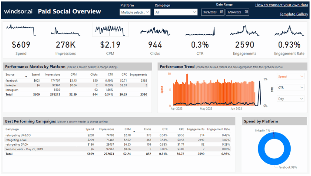Select the 278K Impressions KPI card
Image resolution: width=311 pixels, height=176 pixels.
[66, 48]
